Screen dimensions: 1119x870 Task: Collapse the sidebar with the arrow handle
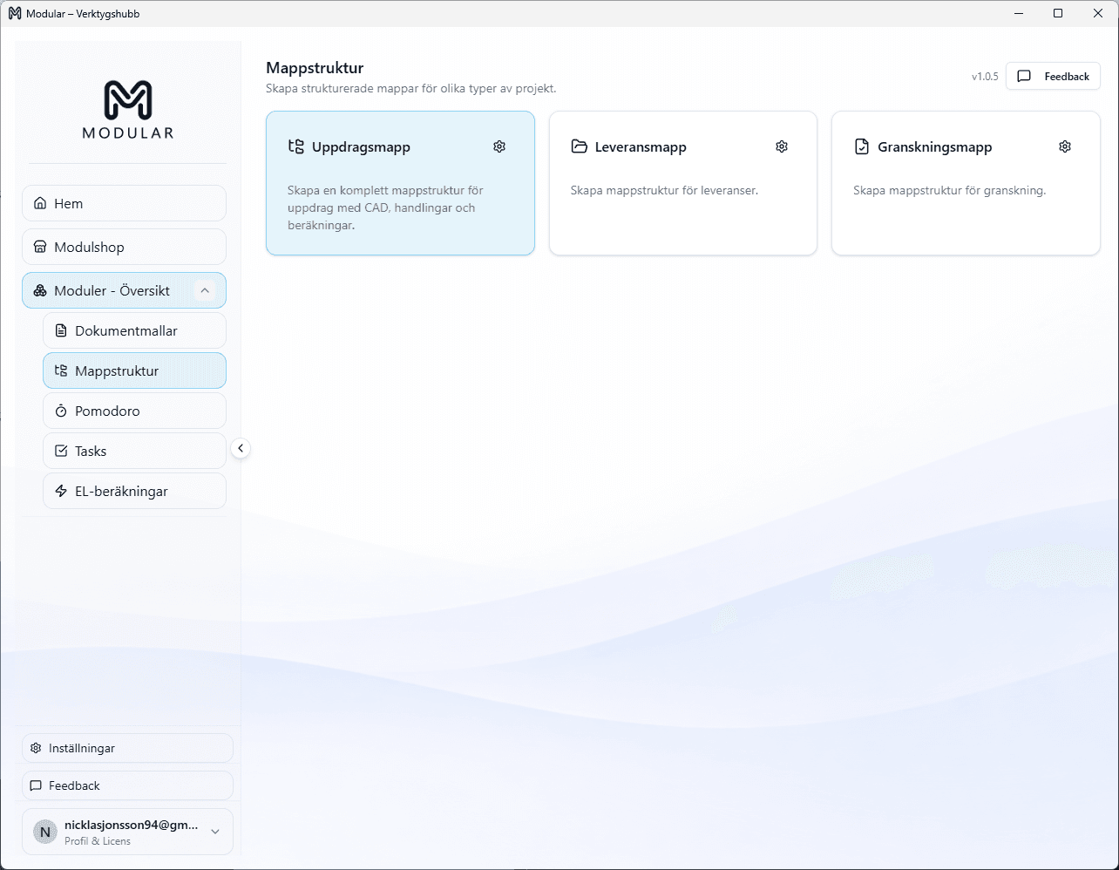click(241, 448)
